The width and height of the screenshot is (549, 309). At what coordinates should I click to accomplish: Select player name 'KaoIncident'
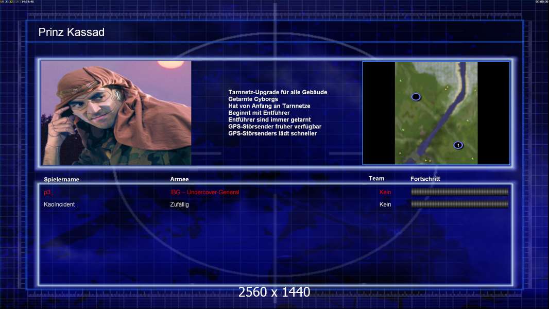59,204
